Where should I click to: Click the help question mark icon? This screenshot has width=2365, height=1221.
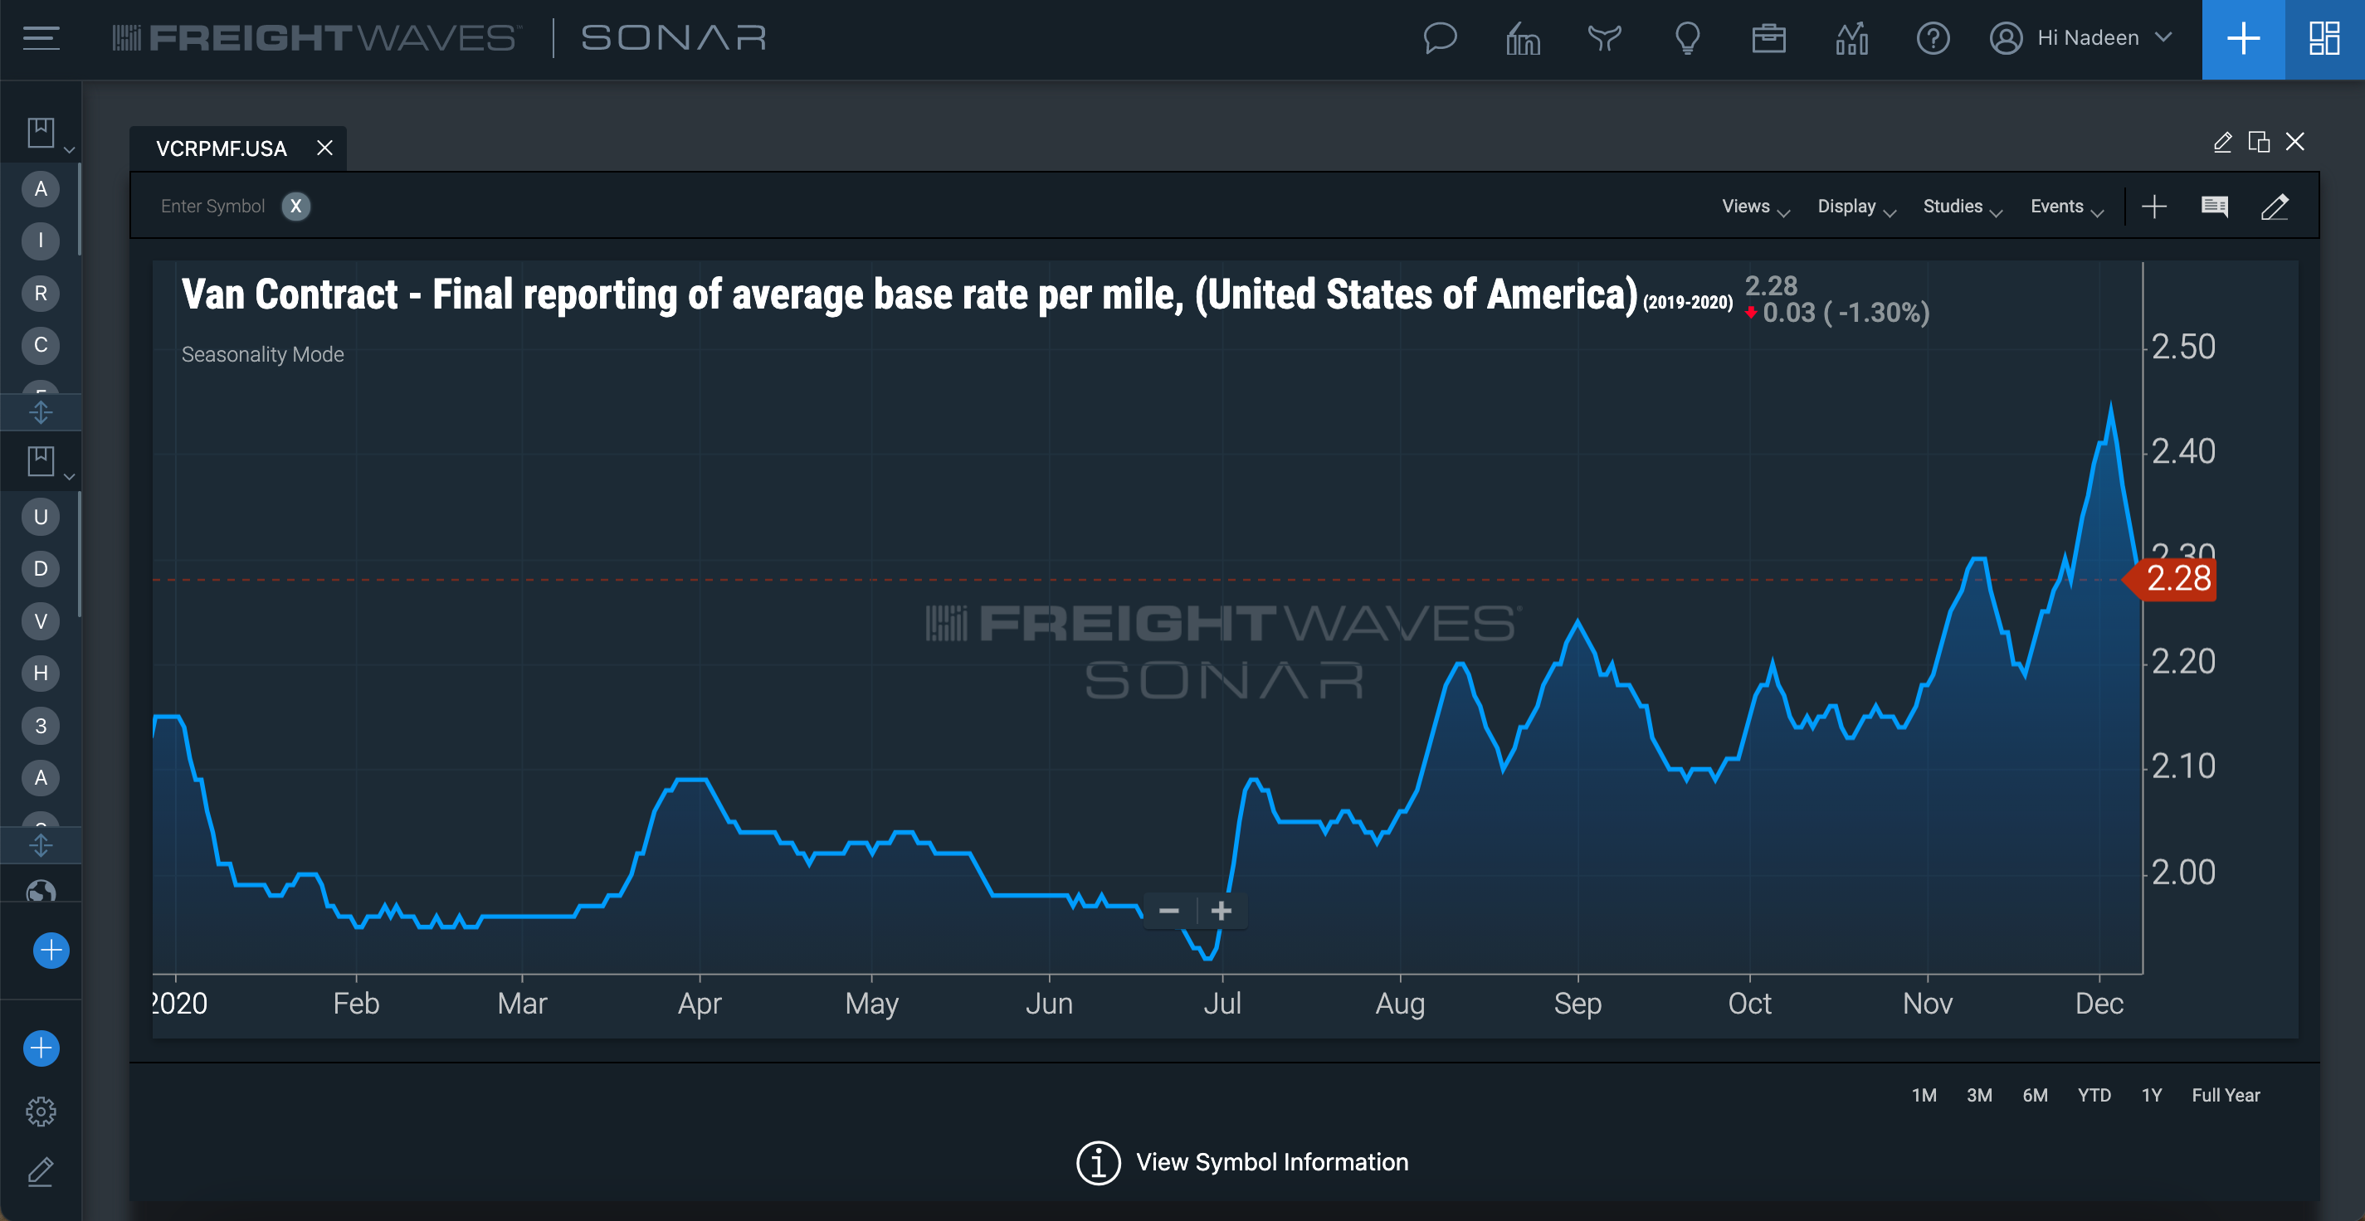1933,38
